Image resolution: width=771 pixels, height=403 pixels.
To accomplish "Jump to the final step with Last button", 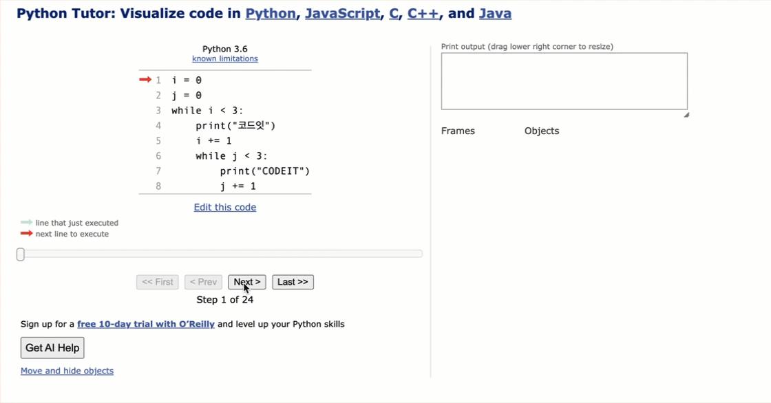I will (x=293, y=282).
